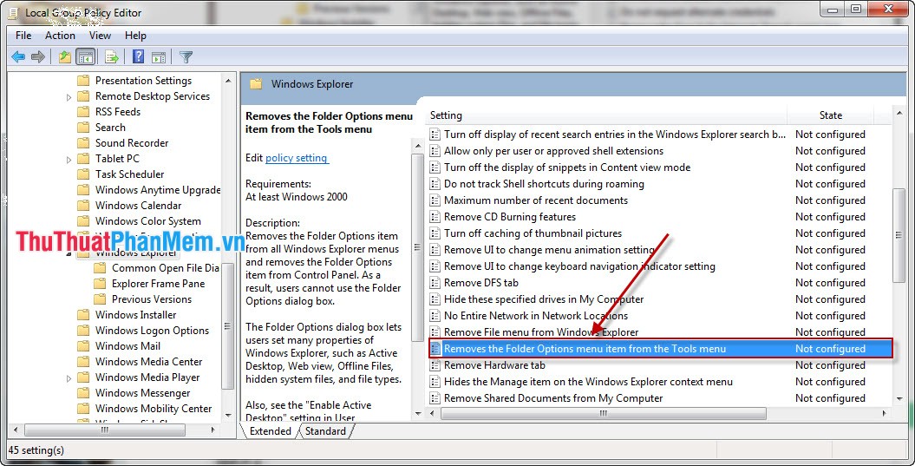
Task: Select Windows Color System in the tree
Action: 147,220
